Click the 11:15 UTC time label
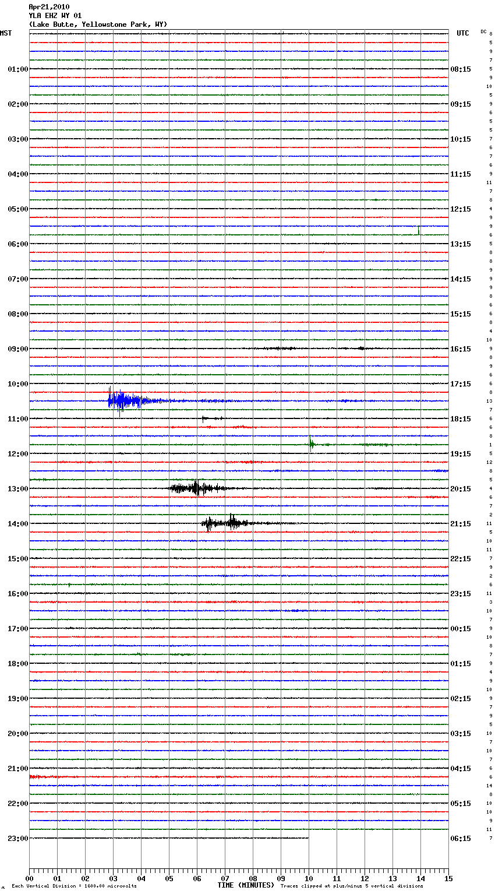 461,174
